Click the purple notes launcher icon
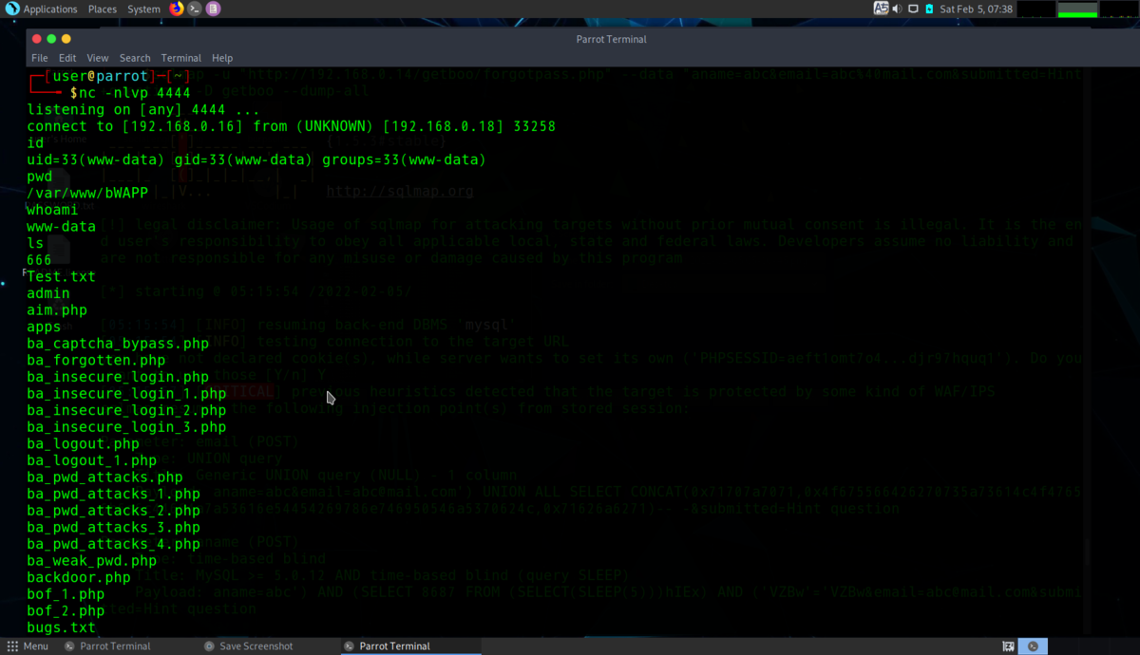 tap(213, 9)
